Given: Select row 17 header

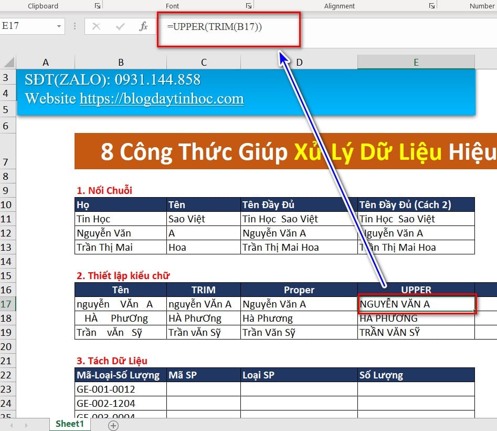Looking at the screenshot, I should coord(7,304).
